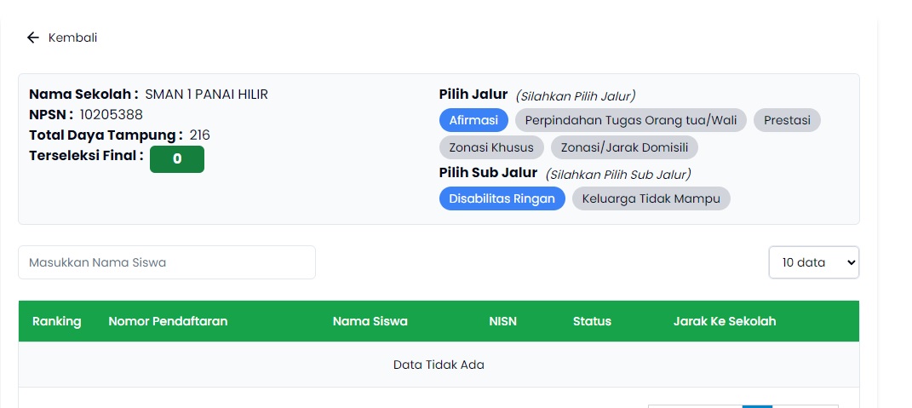Select the Prestasi jalur option
912x408 pixels.
tap(787, 120)
